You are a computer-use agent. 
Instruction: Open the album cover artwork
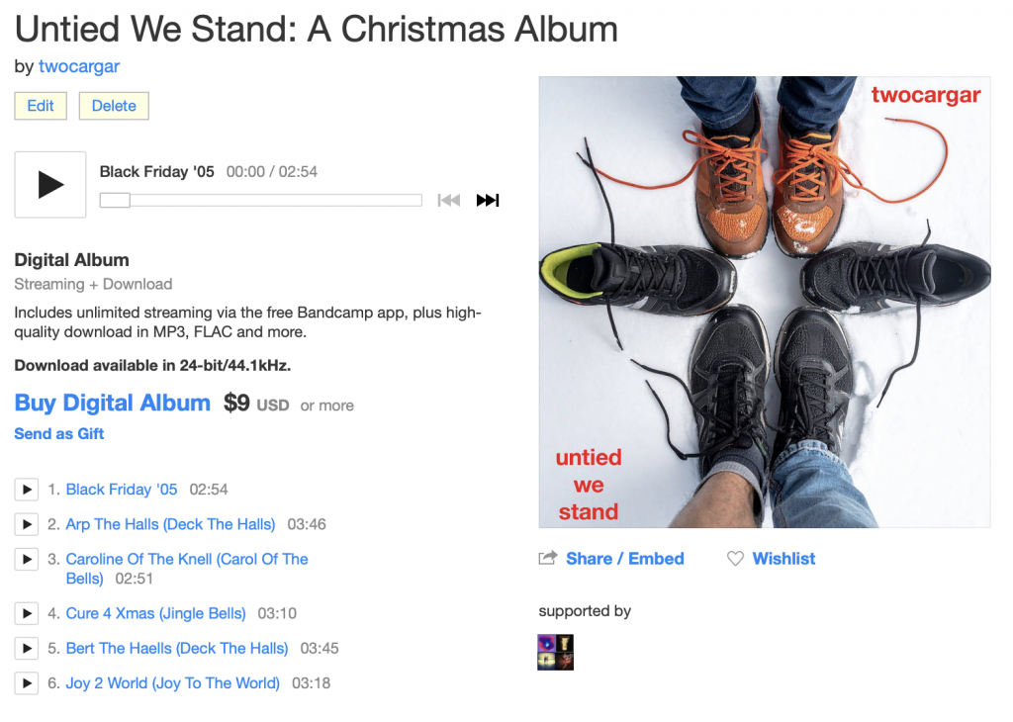click(764, 302)
